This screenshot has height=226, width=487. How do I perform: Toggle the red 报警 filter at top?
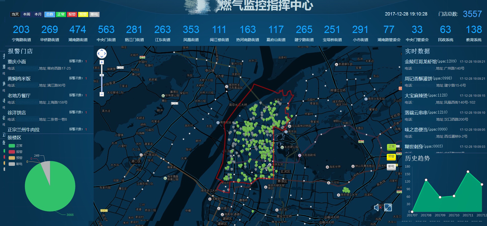tap(72, 14)
